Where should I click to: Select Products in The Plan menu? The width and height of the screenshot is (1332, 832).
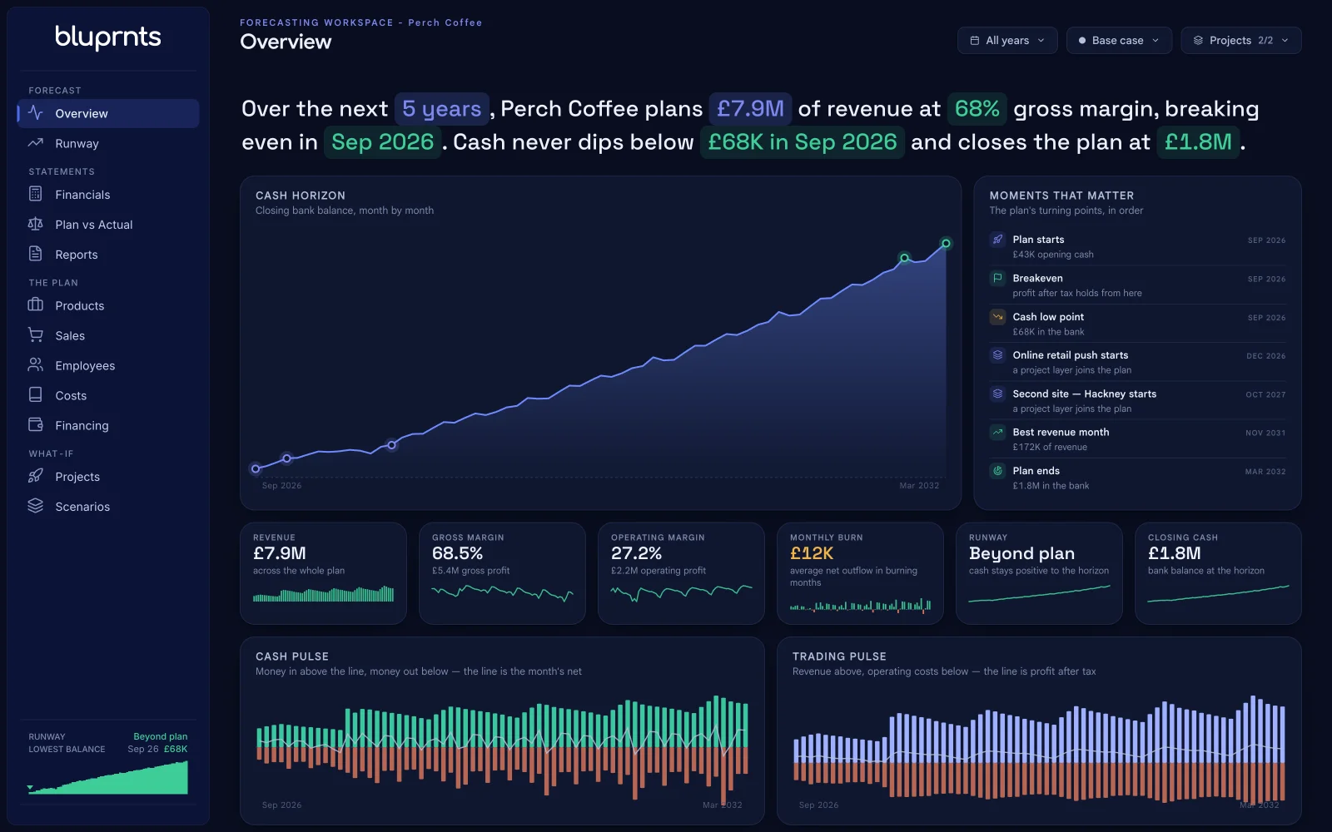coord(108,305)
